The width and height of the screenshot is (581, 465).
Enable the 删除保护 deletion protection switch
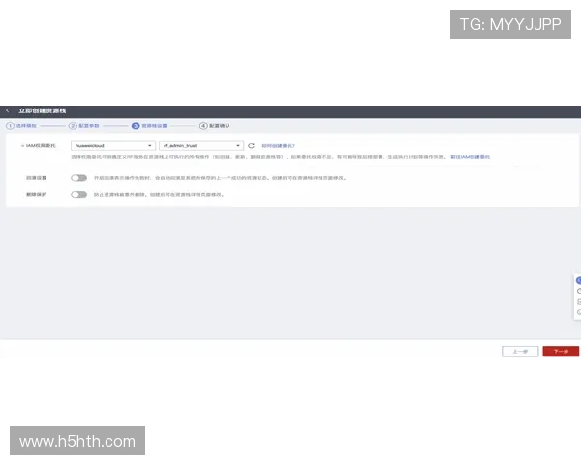tap(79, 195)
